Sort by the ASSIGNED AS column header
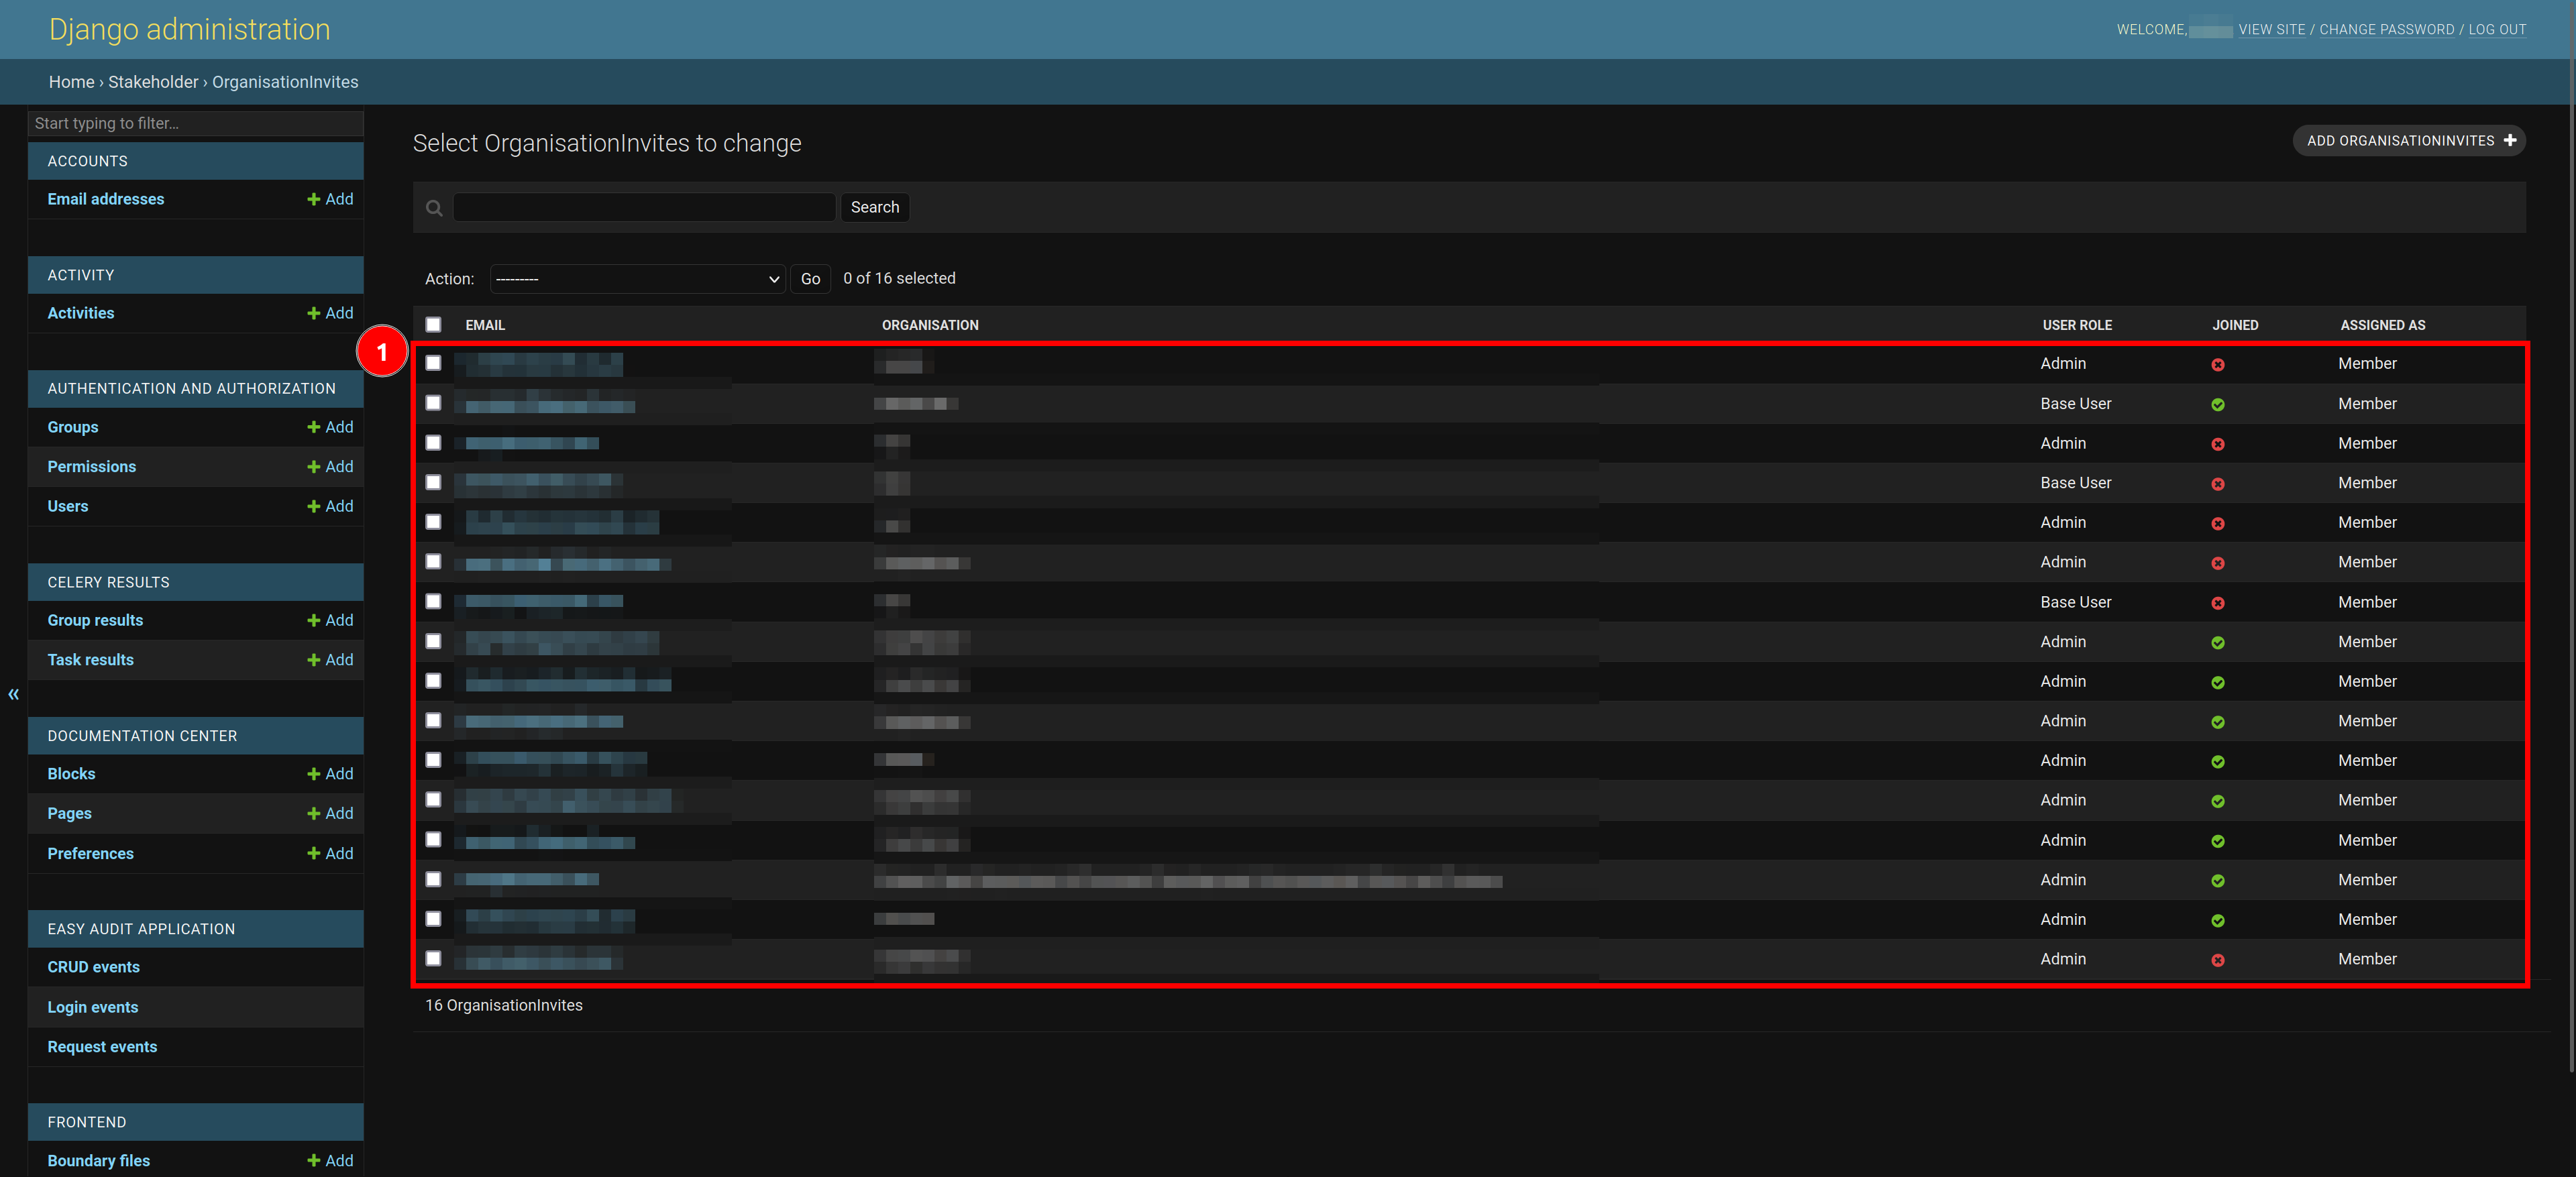 pos(2382,325)
